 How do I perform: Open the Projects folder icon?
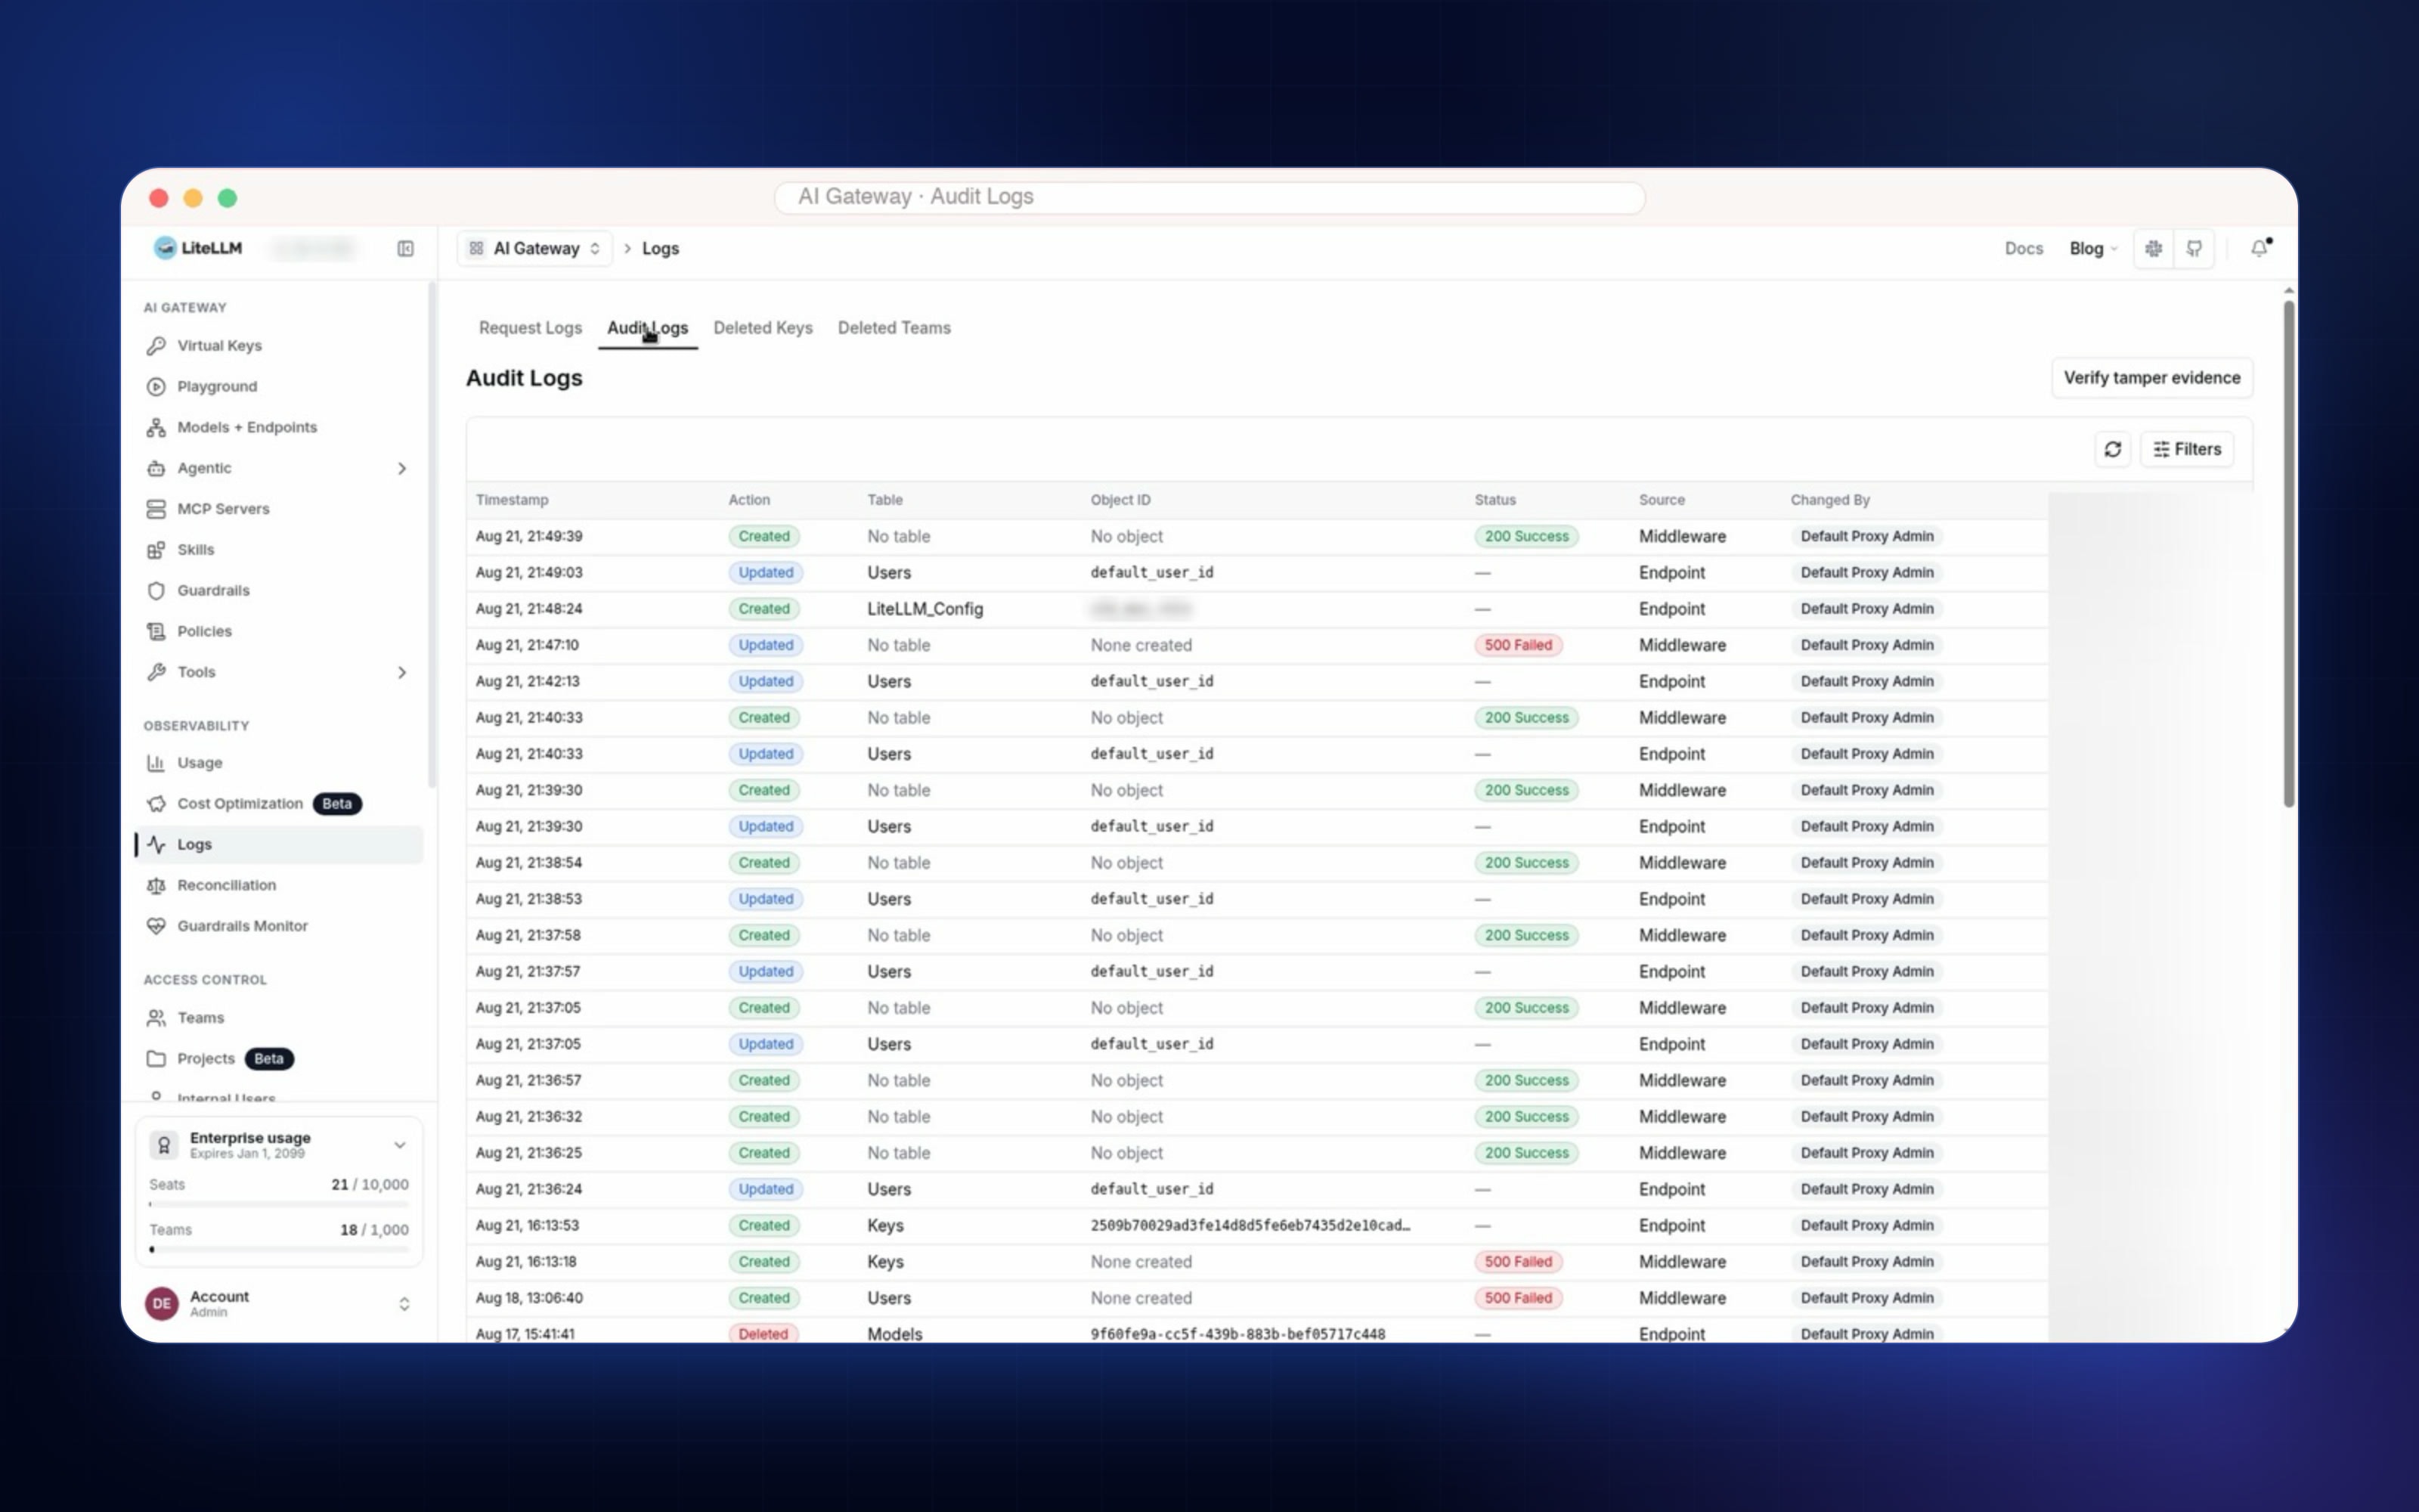click(156, 1059)
